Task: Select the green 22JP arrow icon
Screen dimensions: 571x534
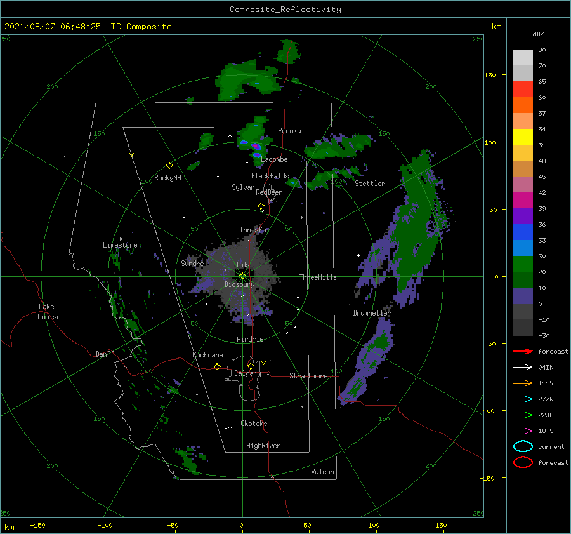Action: (x=523, y=415)
